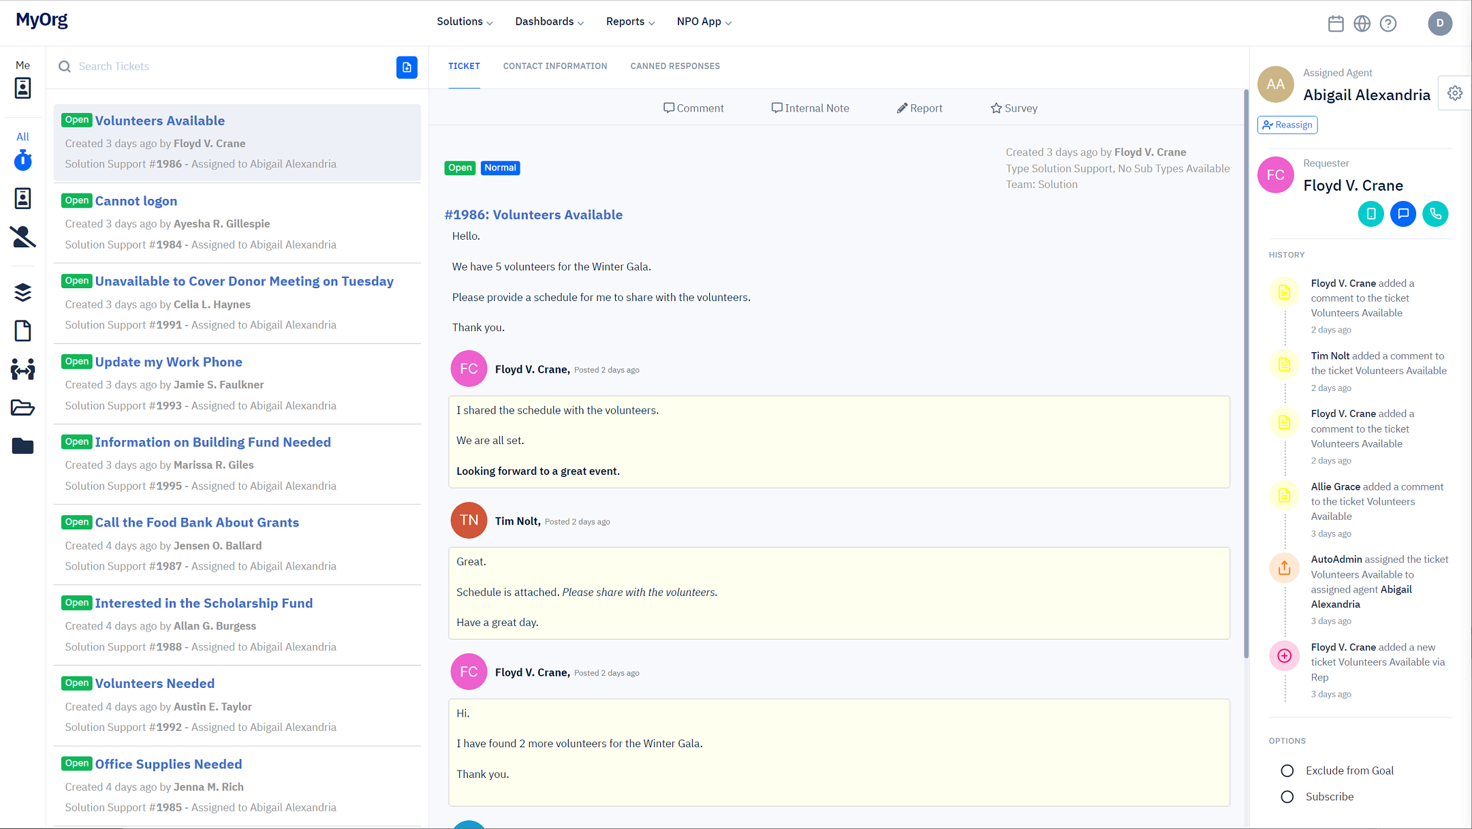The width and height of the screenshot is (1472, 829).
Task: Click the Survey action
Action: click(x=1014, y=108)
